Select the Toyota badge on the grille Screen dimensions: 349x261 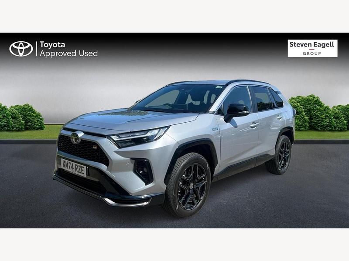[x=75, y=138]
